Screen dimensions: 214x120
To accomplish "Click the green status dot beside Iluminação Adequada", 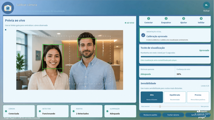I will [x=107, y=111].
